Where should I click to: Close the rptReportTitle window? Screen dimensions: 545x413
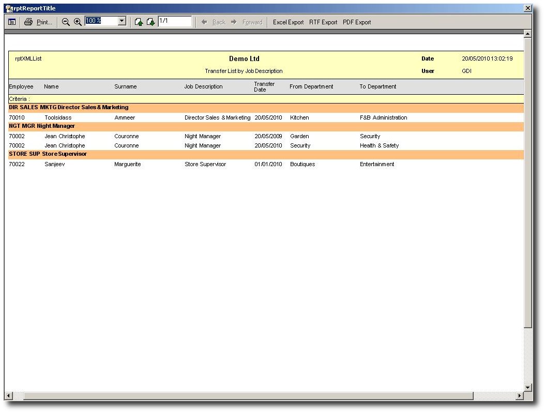pyautogui.click(x=527, y=8)
